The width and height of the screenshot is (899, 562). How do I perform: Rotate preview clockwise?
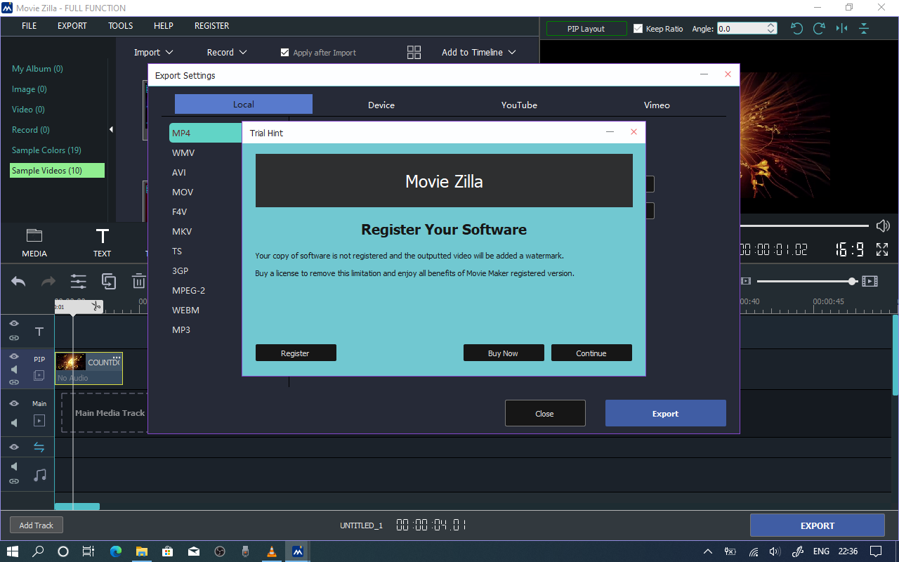(819, 29)
